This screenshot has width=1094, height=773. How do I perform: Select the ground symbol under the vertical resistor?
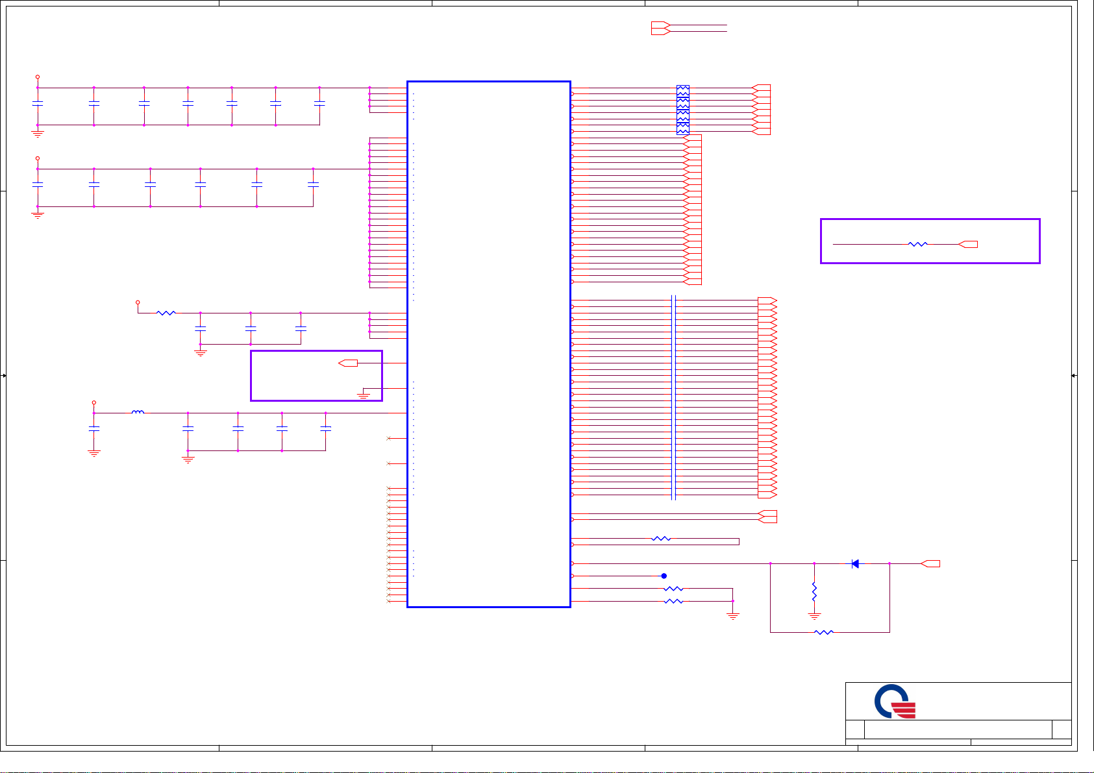pos(814,615)
